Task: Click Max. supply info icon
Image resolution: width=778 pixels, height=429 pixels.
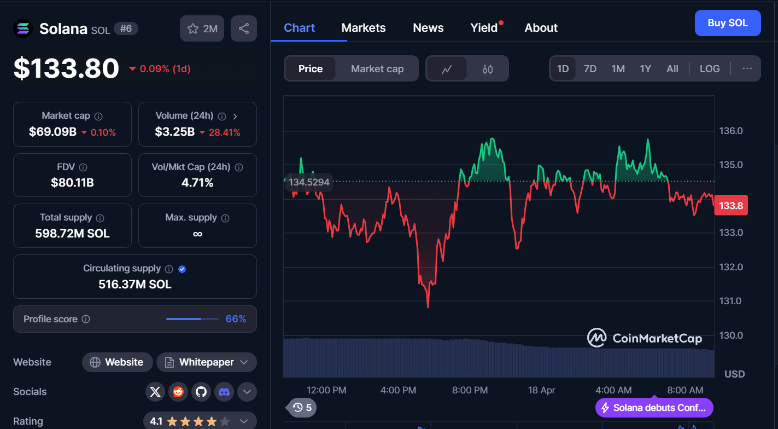Action: (225, 218)
